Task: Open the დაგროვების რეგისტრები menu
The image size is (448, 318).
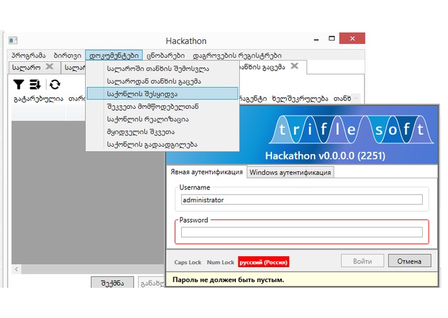Action: pyautogui.click(x=237, y=55)
